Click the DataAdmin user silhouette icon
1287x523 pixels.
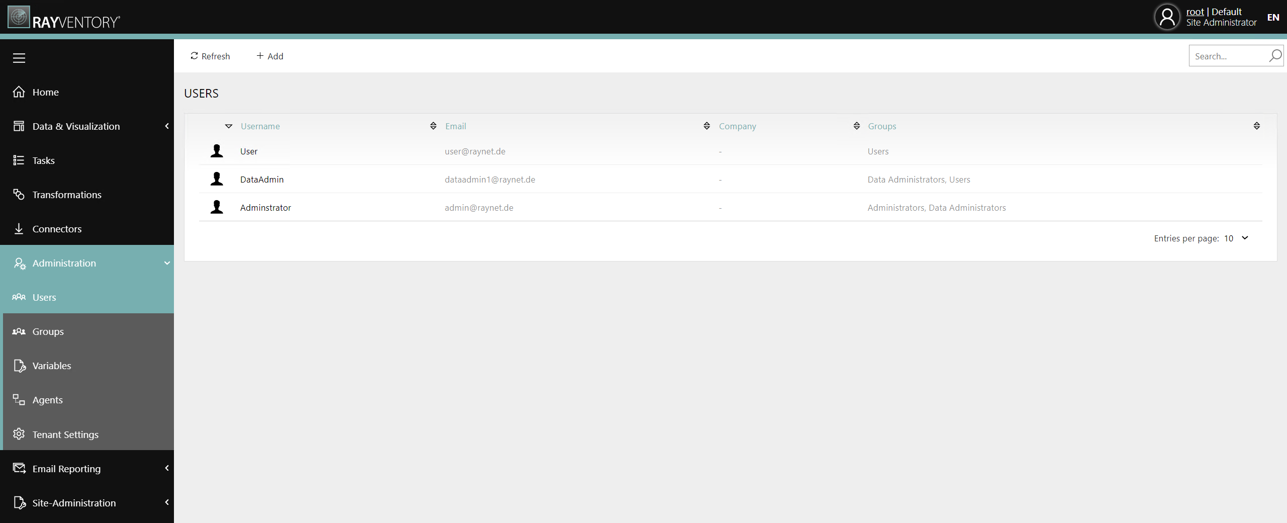coord(217,180)
